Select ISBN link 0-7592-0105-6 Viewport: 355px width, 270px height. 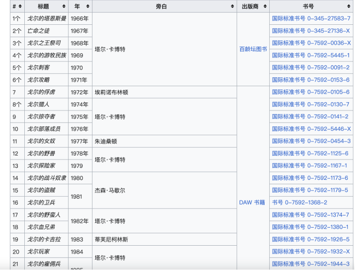311,92
